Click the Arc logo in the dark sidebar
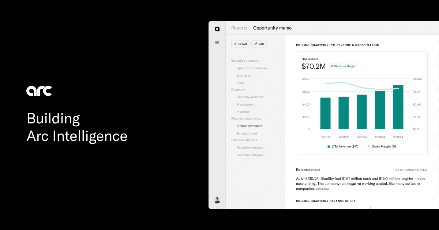Image resolution: width=439 pixels, height=230 pixels. pos(217,28)
